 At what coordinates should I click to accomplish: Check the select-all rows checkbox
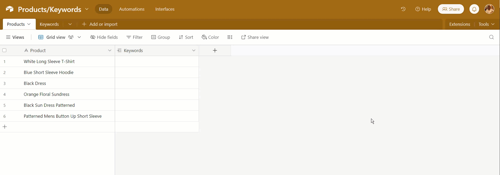tap(4, 51)
